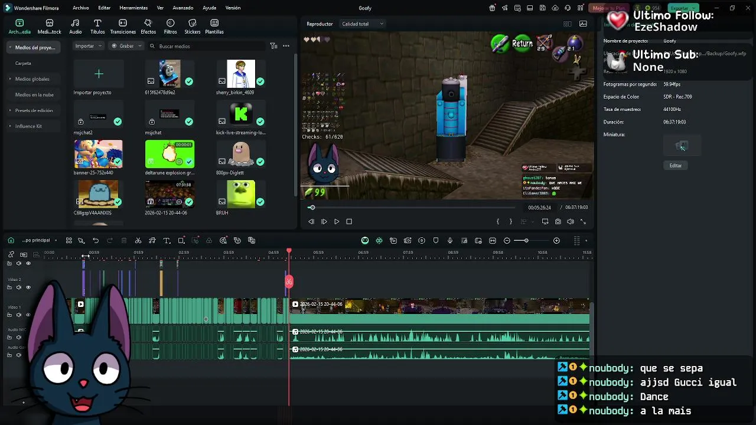Lock the Video 1 track

pos(9,315)
